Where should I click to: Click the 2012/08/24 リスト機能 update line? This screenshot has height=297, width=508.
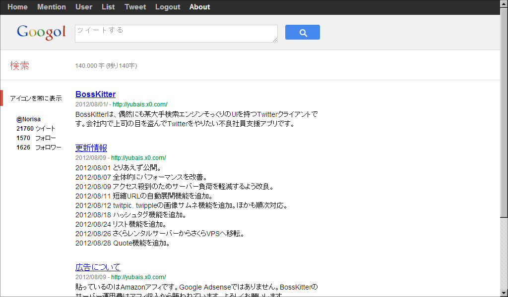(122, 224)
